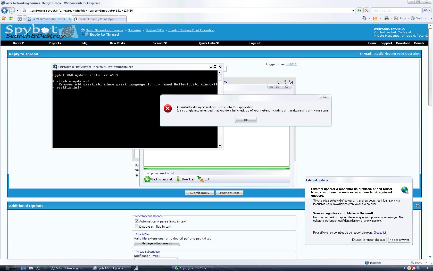Click the Show Desktop icon in taskbar

click(23, 268)
